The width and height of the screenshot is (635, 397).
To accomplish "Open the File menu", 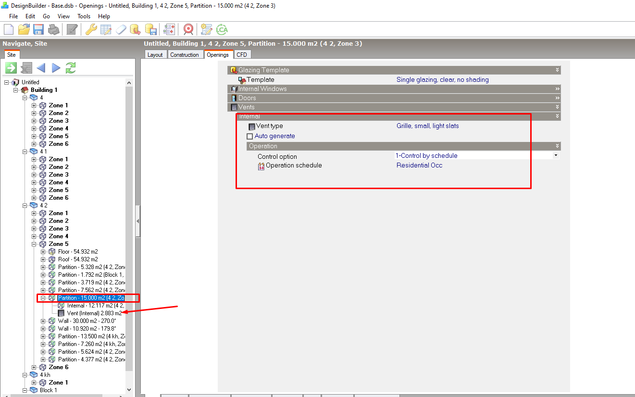I will pyautogui.click(x=13, y=16).
